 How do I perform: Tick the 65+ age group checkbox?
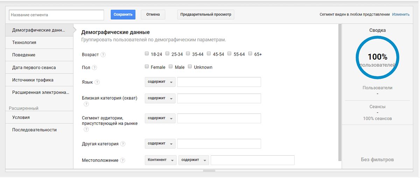(250, 54)
